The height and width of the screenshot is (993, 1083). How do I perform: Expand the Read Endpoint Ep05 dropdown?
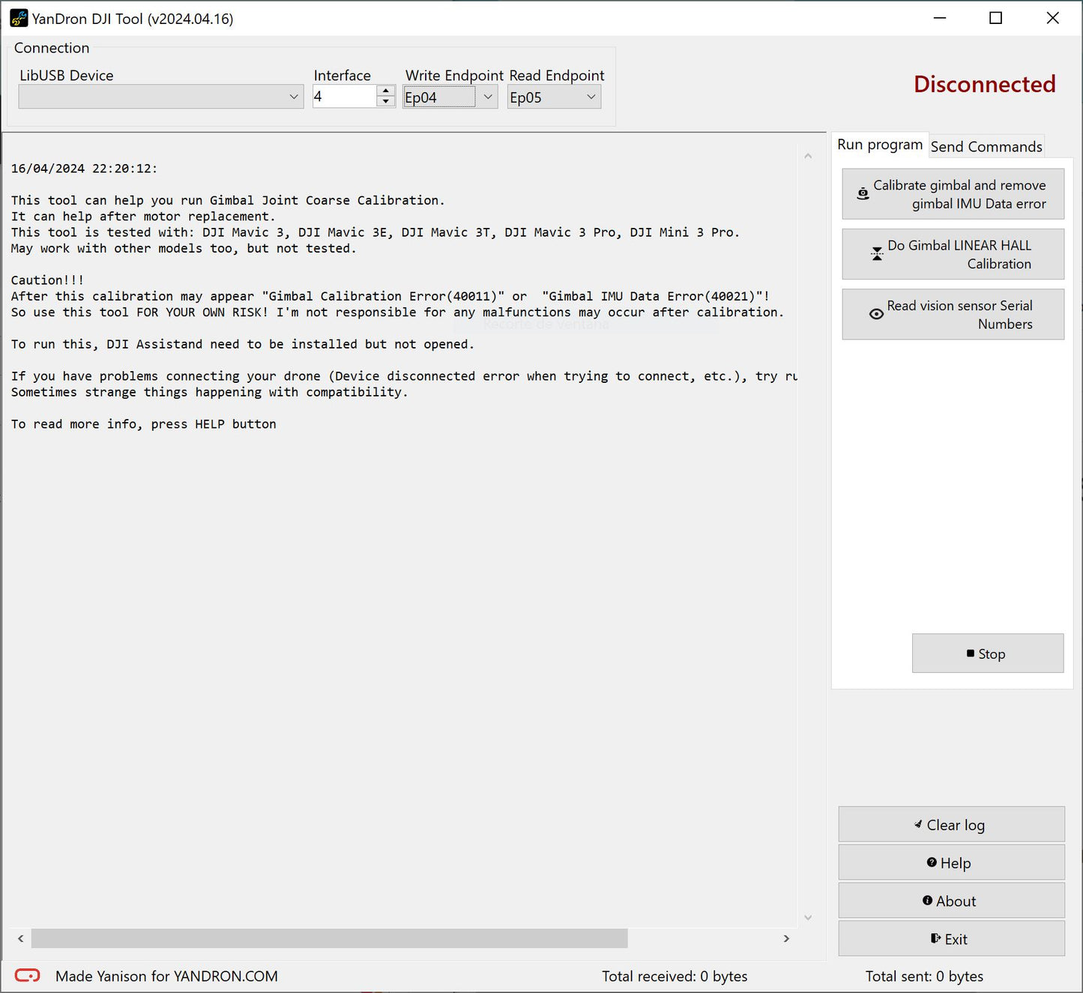point(591,97)
